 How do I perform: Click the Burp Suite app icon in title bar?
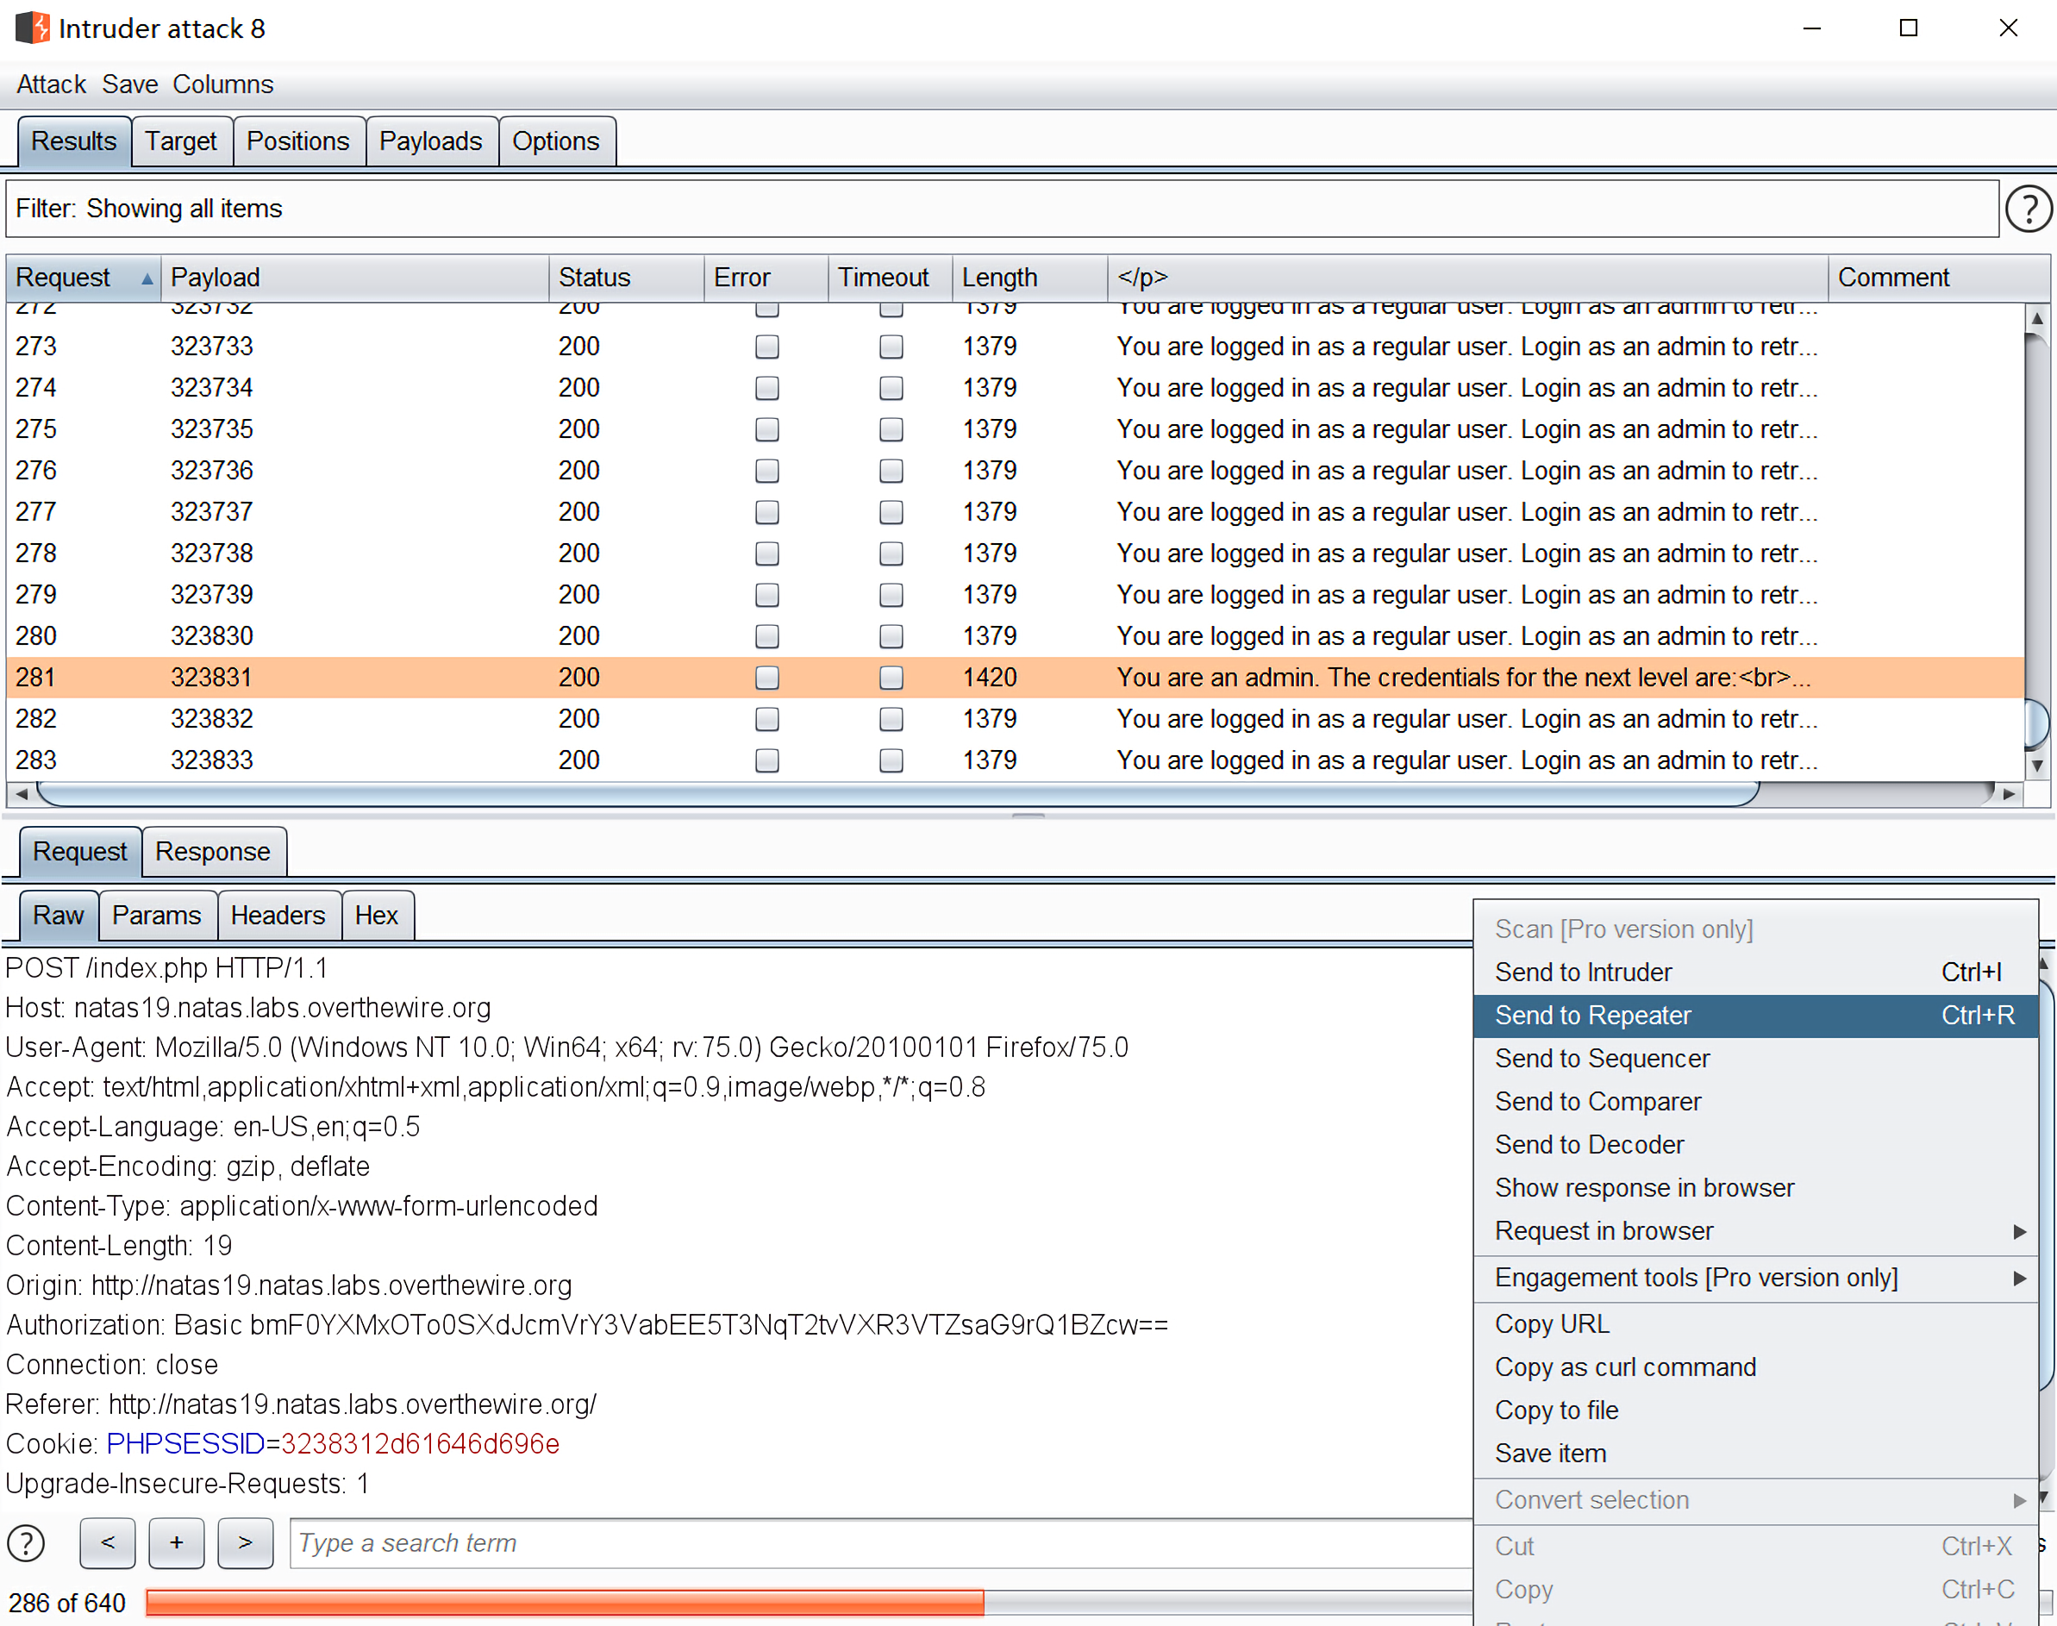(33, 28)
